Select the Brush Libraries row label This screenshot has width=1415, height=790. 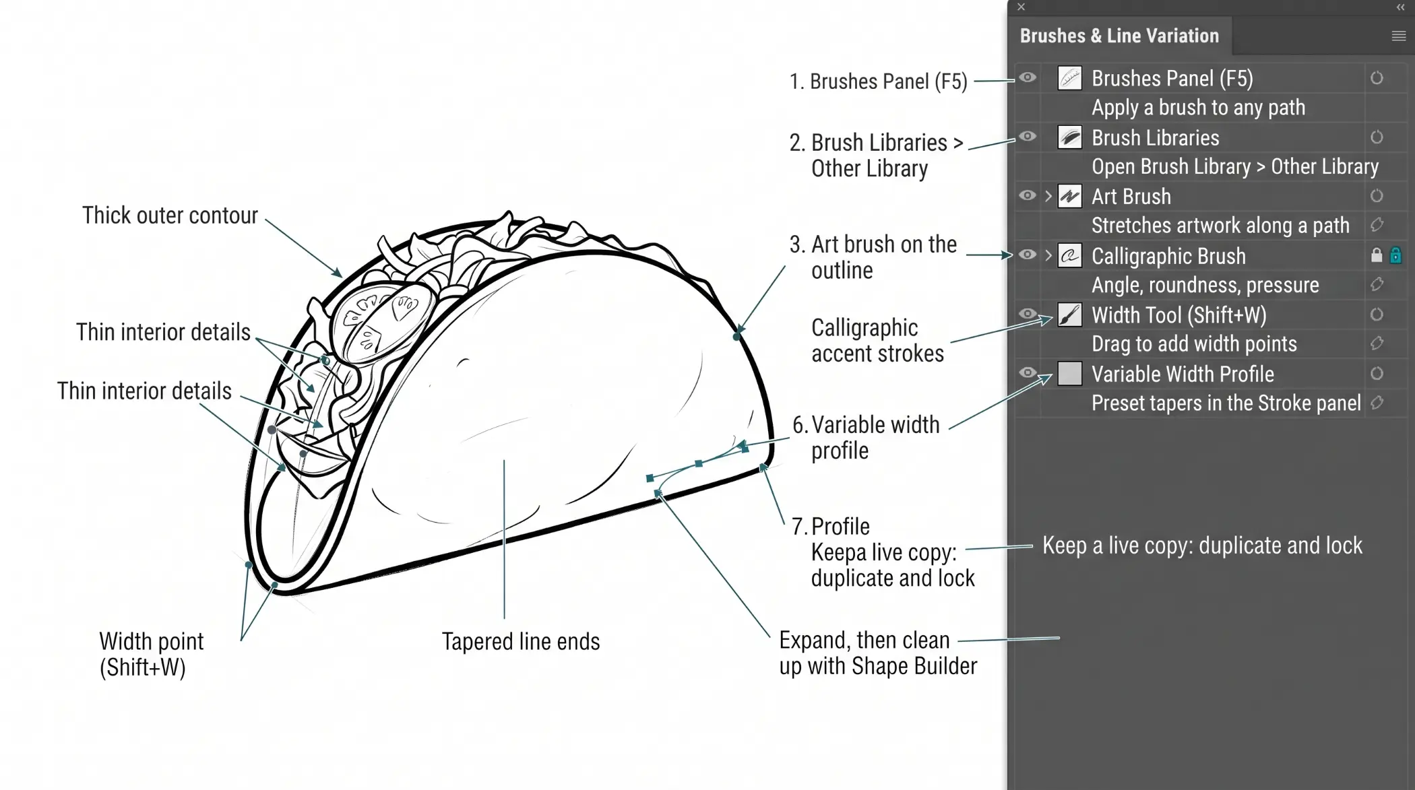(1155, 138)
